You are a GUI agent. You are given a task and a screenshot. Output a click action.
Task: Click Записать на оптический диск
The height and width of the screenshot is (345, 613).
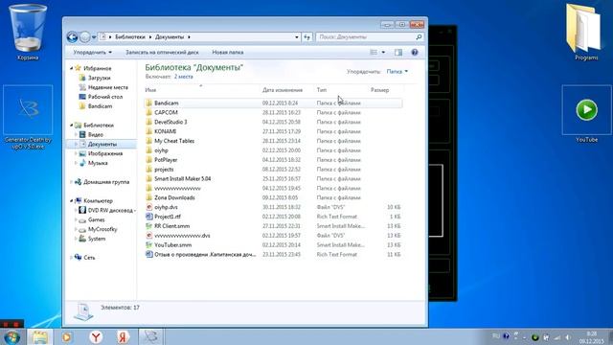pyautogui.click(x=162, y=52)
